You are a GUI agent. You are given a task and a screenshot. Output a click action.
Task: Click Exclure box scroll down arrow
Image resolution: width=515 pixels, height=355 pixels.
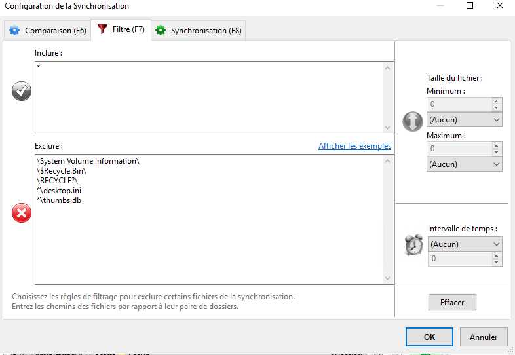(x=388, y=278)
